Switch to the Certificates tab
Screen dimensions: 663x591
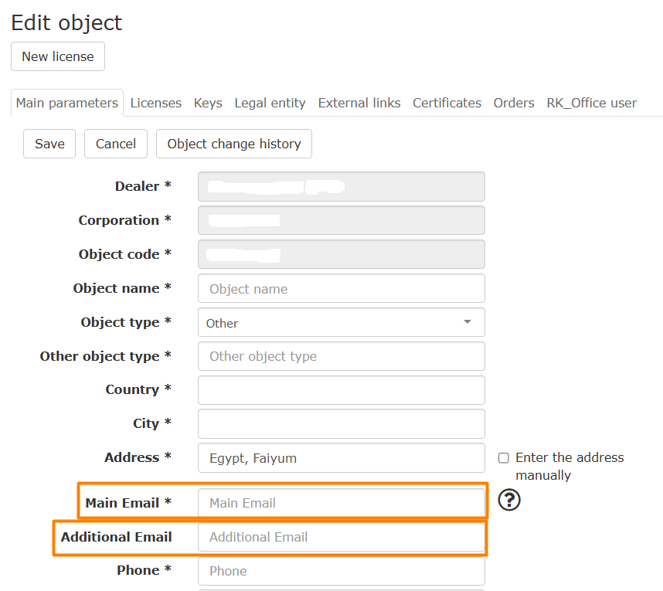447,103
